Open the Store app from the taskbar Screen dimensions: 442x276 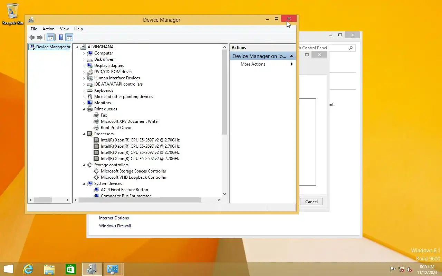click(x=71, y=269)
